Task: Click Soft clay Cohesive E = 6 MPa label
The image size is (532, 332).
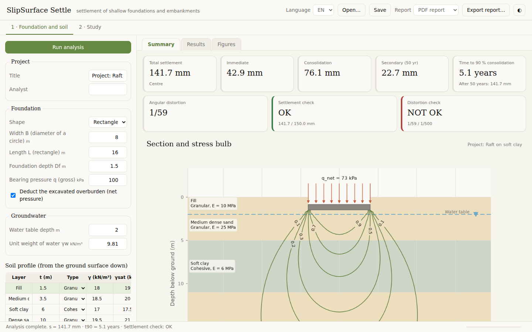Action: click(212, 266)
